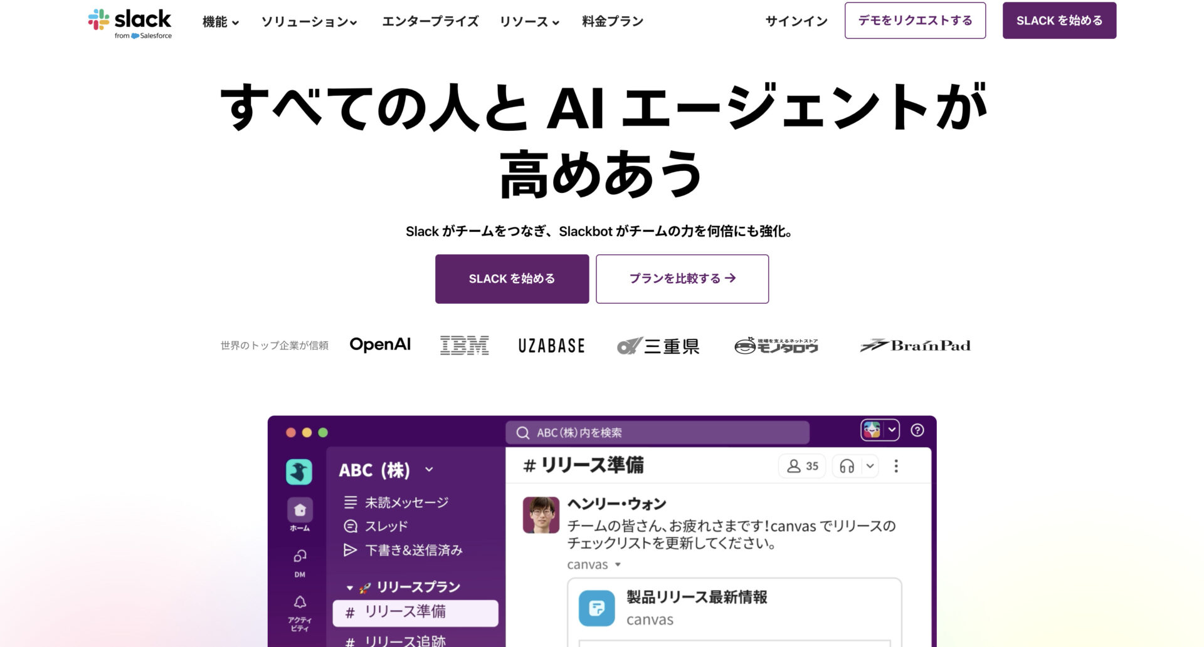Click the green window dot in mockup
This screenshot has height=647, width=1204.
323,433
